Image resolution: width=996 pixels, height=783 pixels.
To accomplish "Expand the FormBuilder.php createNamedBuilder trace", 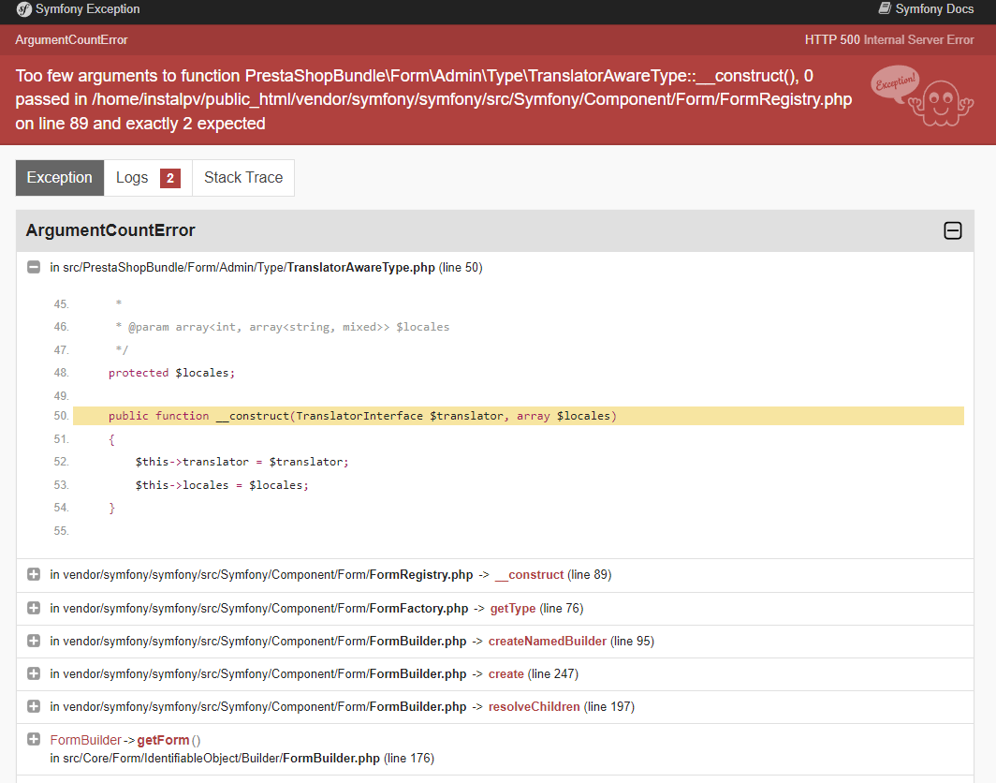I will (34, 641).
